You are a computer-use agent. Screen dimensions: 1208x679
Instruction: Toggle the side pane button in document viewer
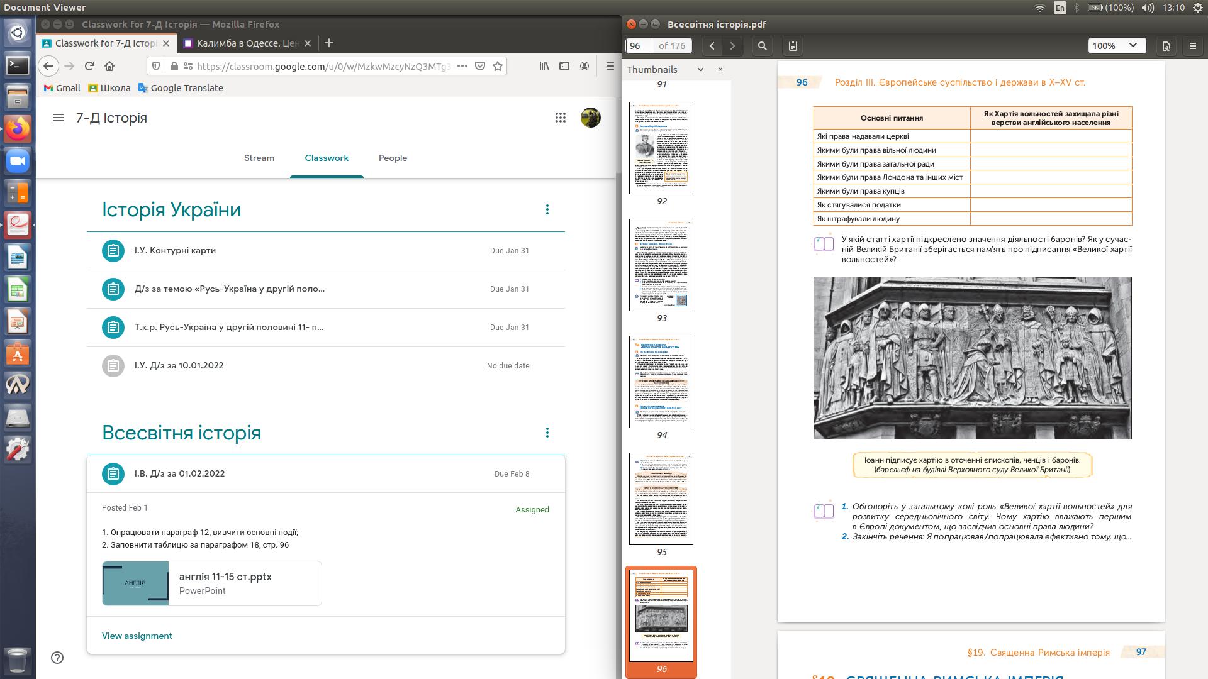[793, 46]
